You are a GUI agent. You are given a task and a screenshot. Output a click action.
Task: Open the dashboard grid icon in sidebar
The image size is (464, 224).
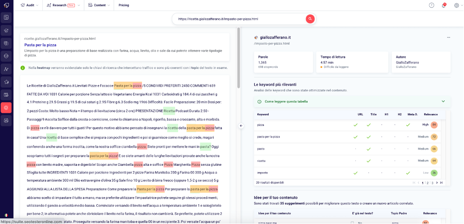[6, 17]
